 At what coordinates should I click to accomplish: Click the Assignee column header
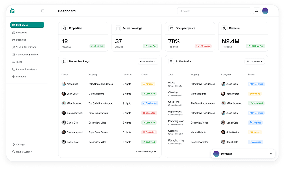[226, 74]
